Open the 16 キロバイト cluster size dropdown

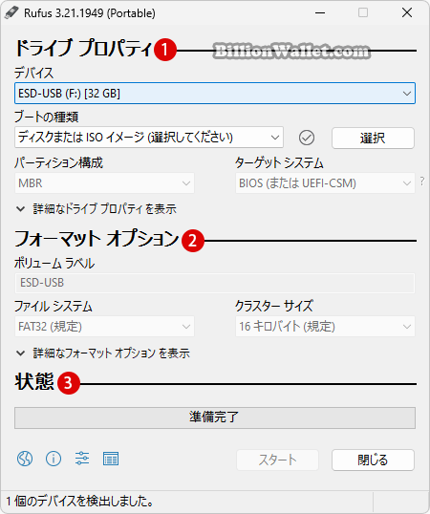(x=325, y=326)
